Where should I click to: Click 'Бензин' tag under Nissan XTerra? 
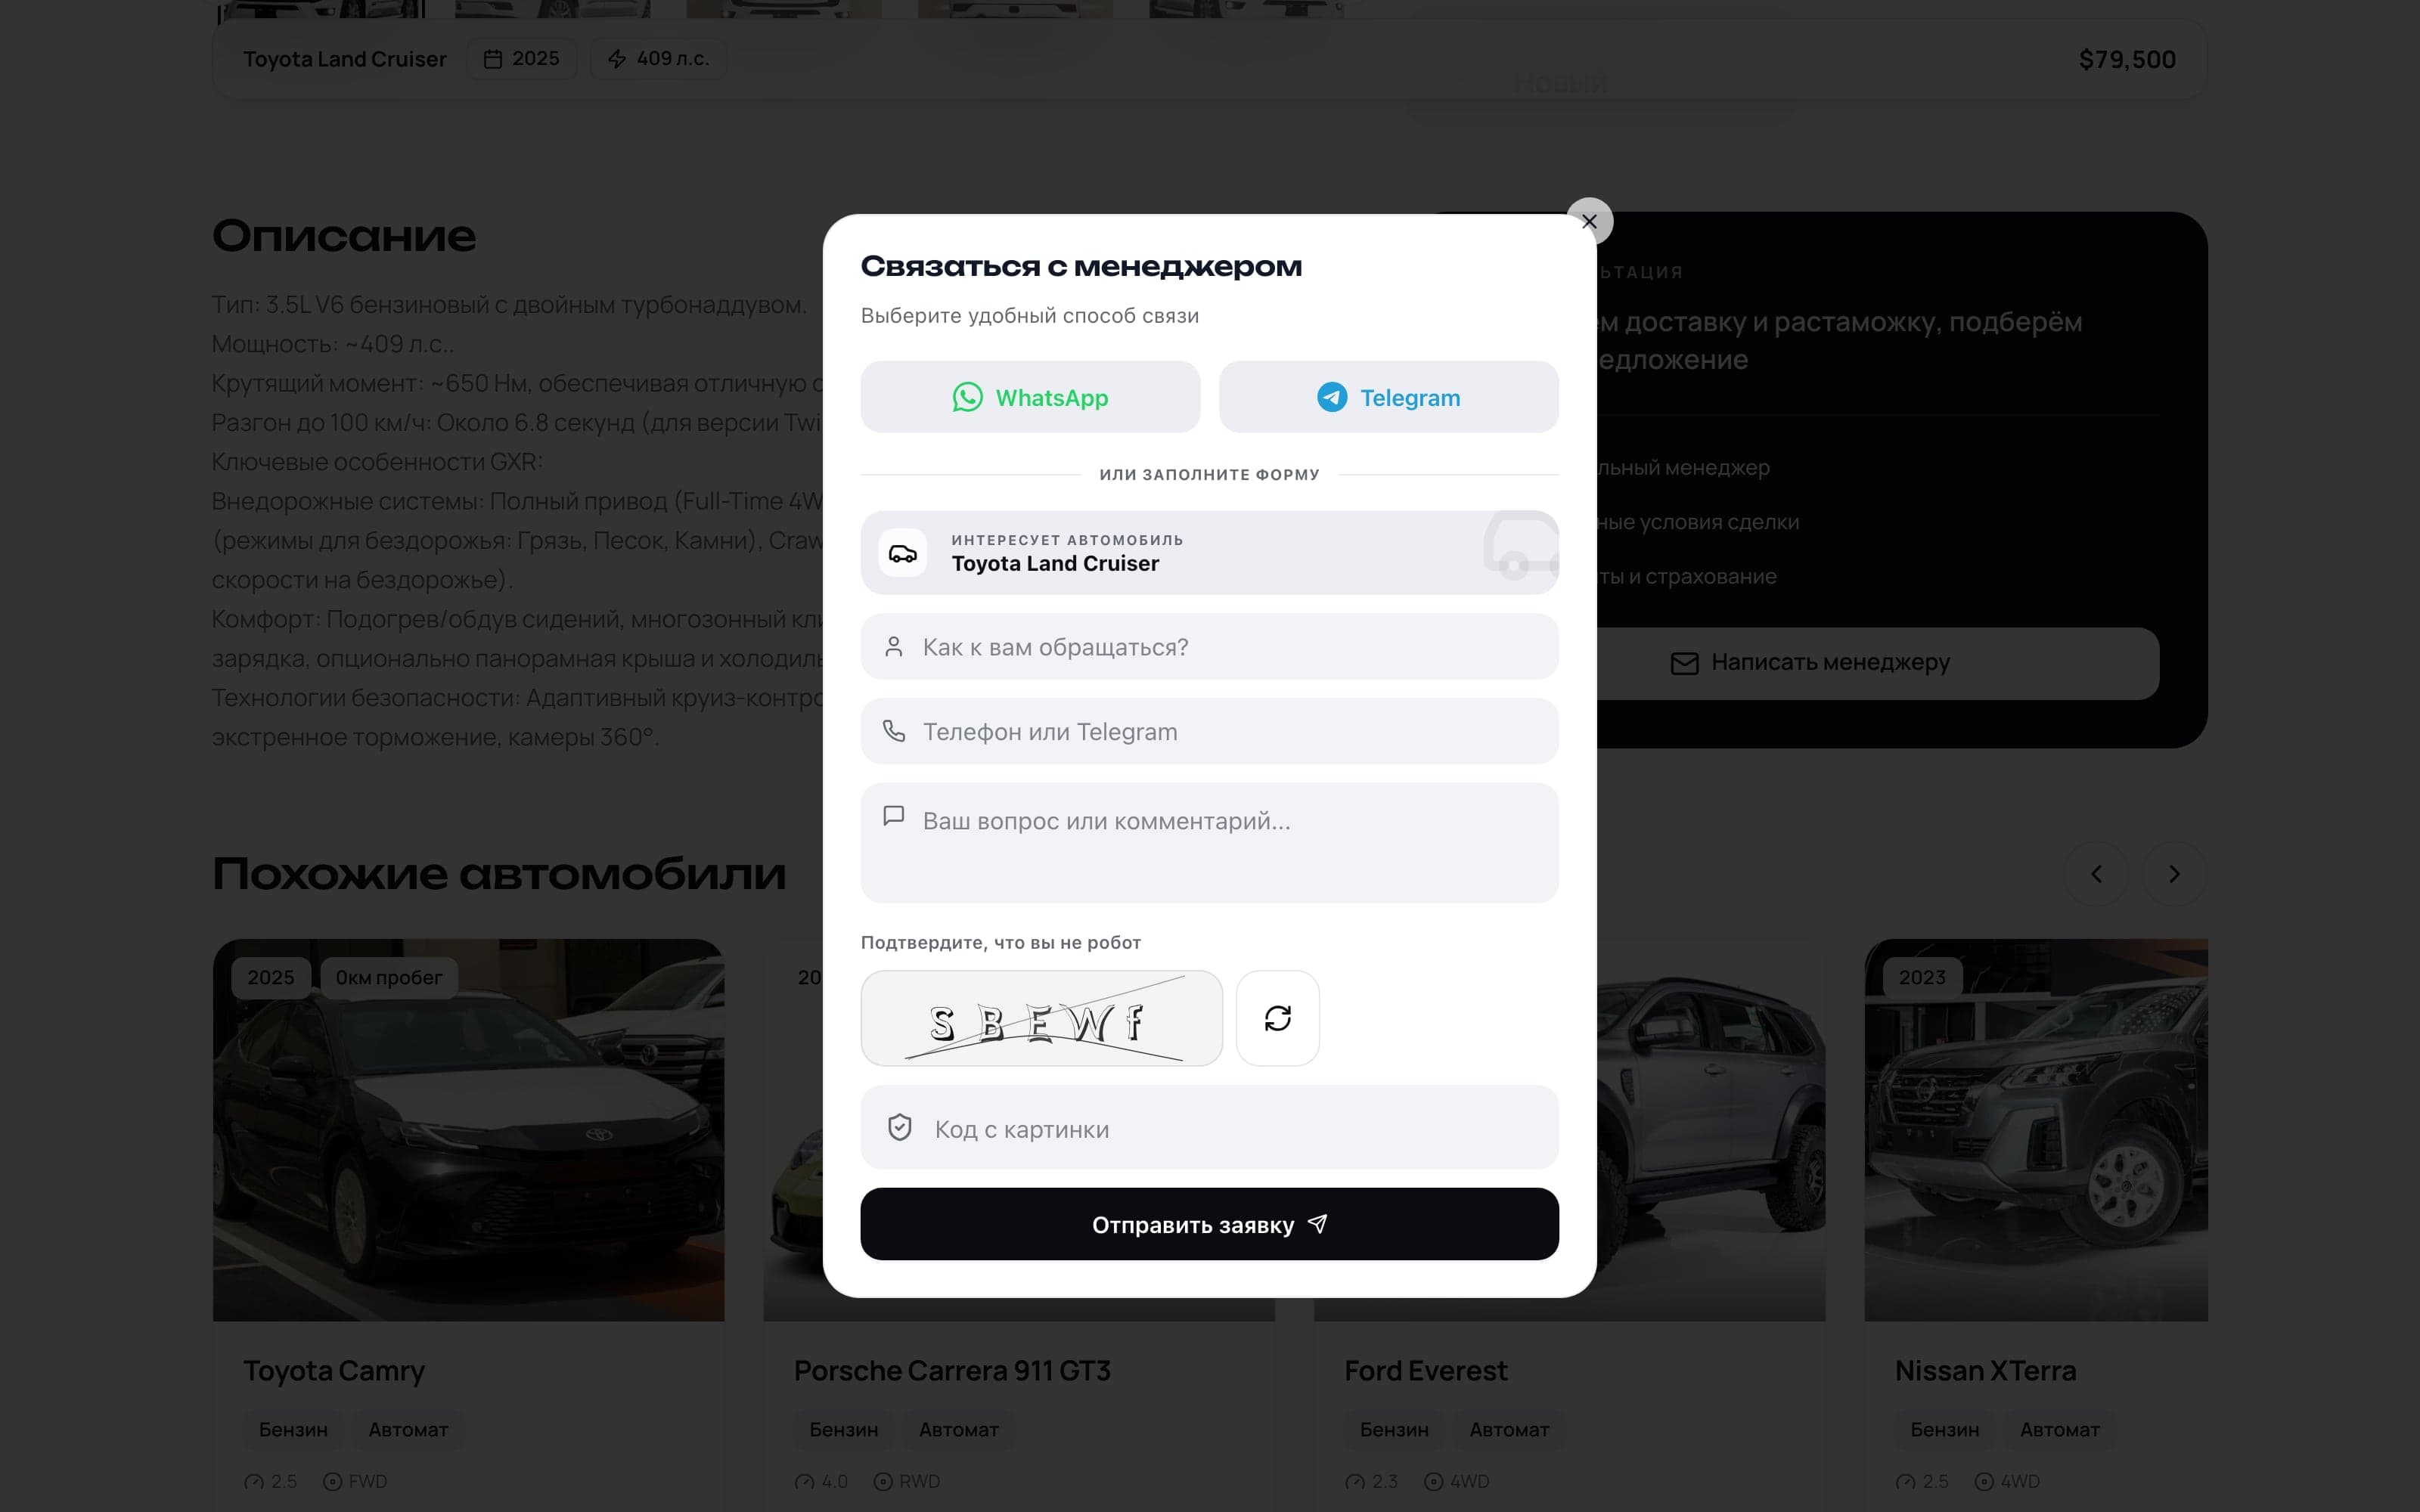pyautogui.click(x=1945, y=1429)
